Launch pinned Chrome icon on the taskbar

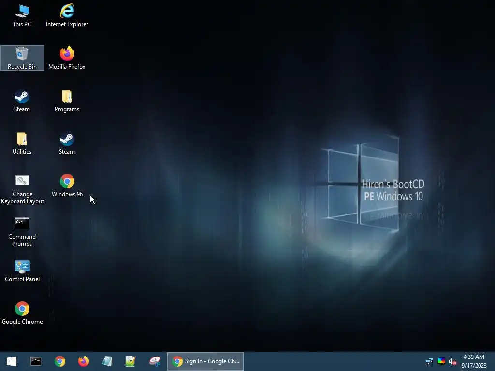[x=59, y=361]
